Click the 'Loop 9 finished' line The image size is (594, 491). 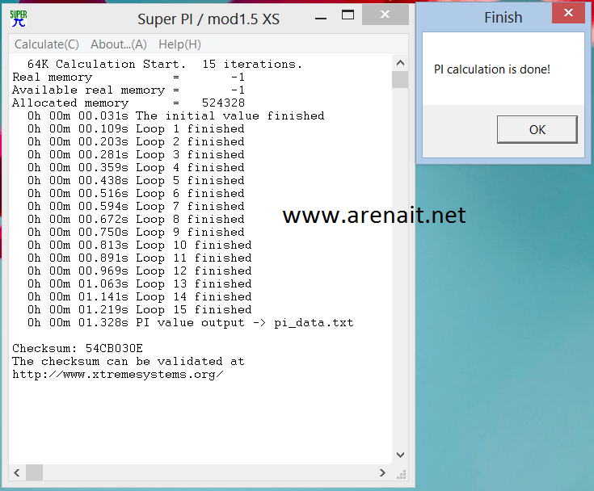(136, 232)
